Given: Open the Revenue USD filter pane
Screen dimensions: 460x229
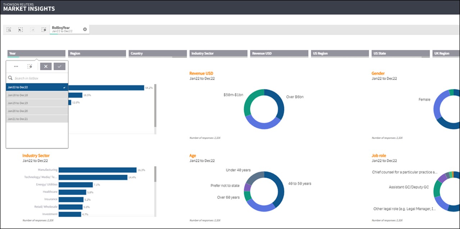Looking at the screenshot, I should point(279,53).
